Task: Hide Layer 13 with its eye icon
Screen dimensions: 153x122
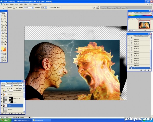Action: coord(2,95)
